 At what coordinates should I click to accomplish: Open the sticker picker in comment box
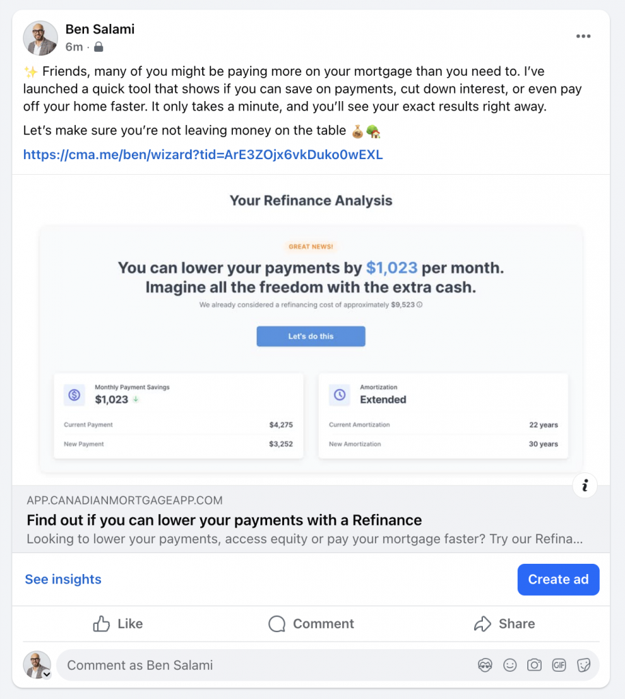pyautogui.click(x=583, y=665)
